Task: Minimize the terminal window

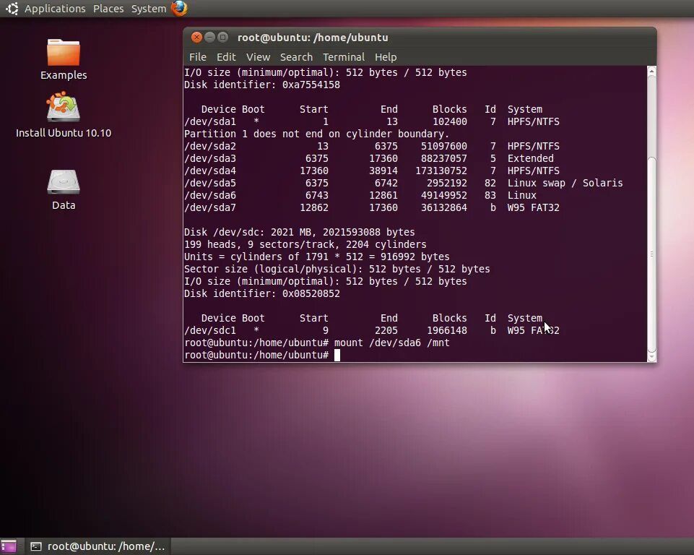Action: click(210, 37)
